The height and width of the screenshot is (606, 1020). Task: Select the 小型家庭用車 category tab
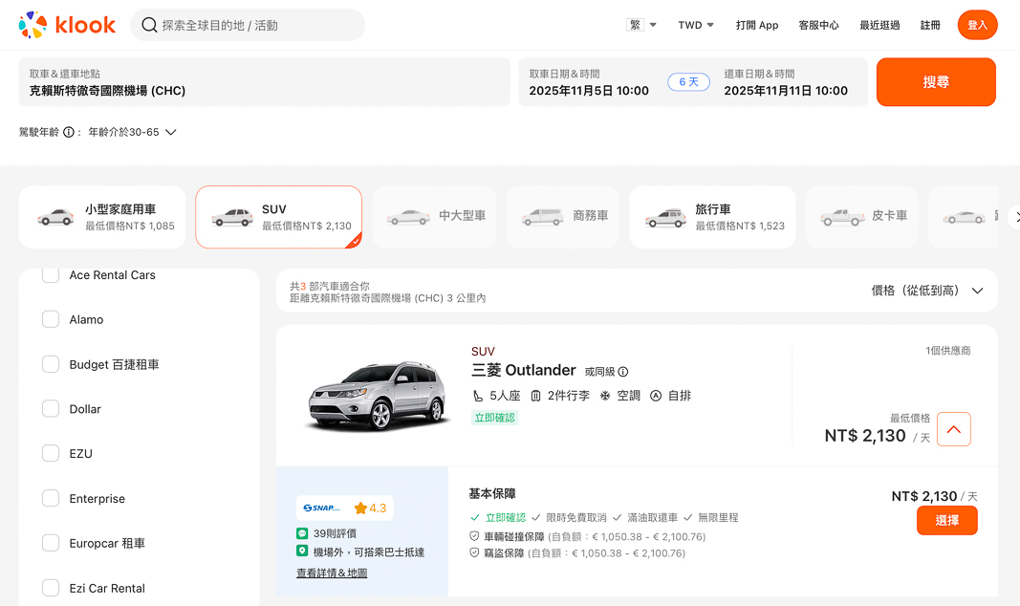point(102,217)
